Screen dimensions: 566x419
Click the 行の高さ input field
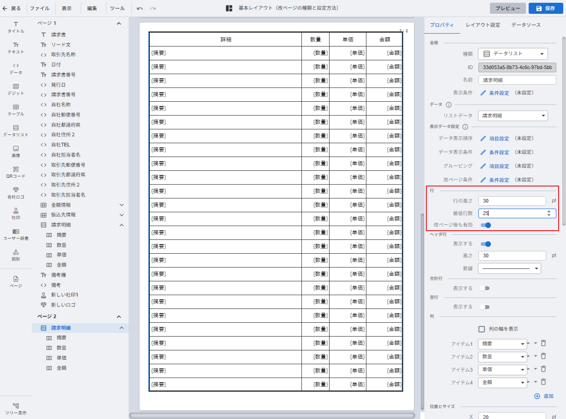click(512, 201)
